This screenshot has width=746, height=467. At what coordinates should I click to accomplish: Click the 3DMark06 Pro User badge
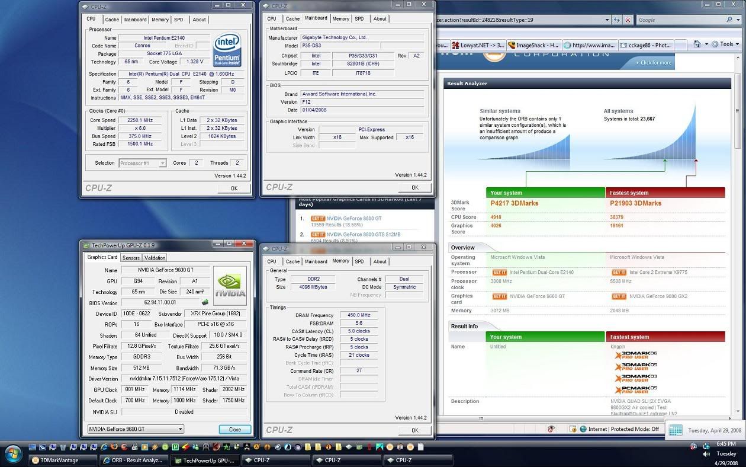click(635, 356)
